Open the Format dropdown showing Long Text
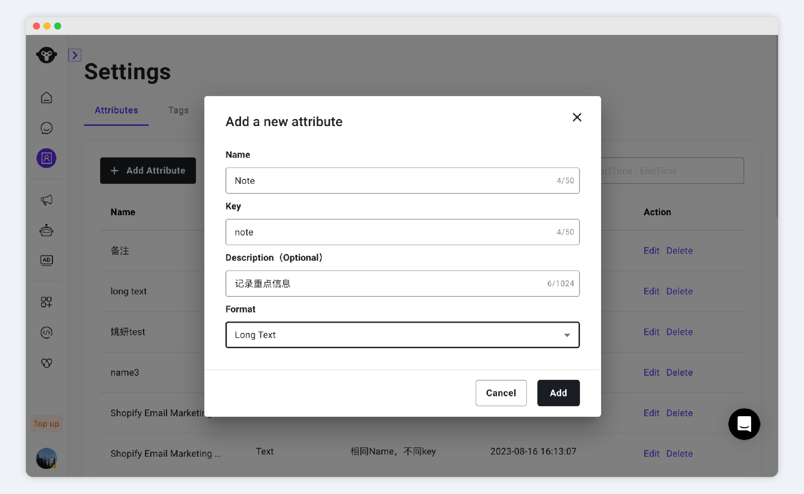This screenshot has width=804, height=494. tap(402, 335)
